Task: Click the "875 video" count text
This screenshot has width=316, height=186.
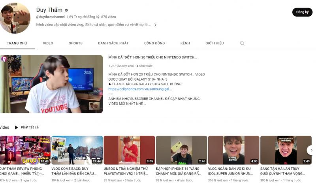Action: click(x=109, y=17)
